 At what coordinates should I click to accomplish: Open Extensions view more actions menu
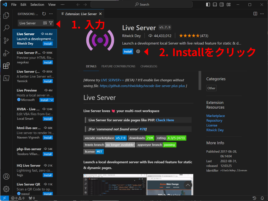51,14
